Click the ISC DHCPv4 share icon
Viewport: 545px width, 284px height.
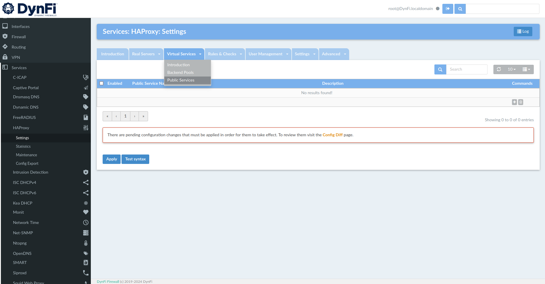click(86, 182)
